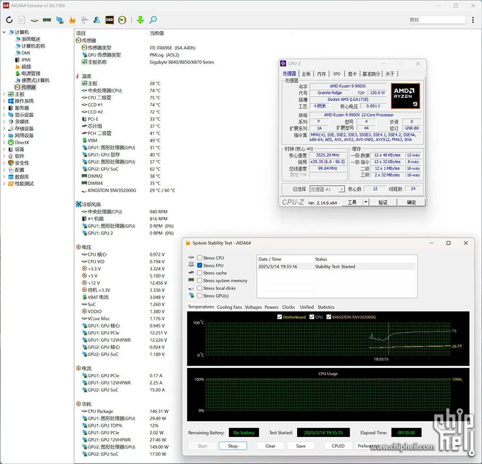Expand the 存储设备 tree node
Viewport: 482px width, 464px height.
pyautogui.click(x=4, y=128)
